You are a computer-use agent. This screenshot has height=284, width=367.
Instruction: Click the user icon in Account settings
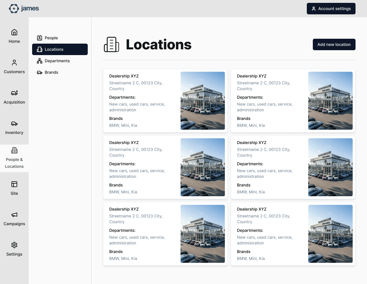pos(314,9)
